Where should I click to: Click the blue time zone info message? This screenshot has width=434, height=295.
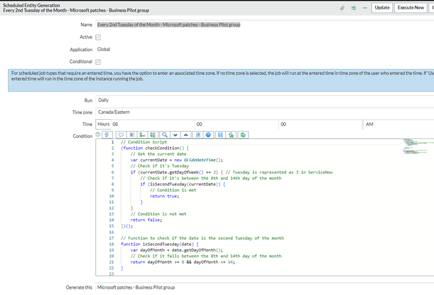tap(221, 80)
